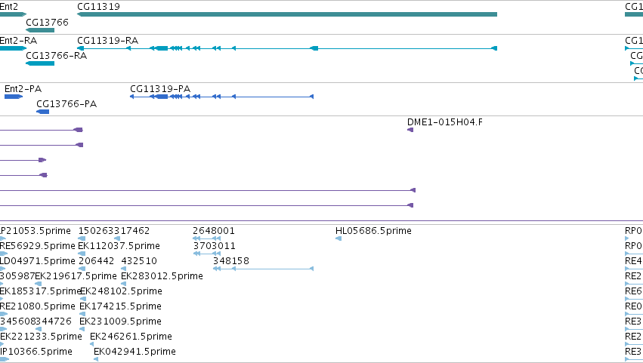Click the EK112037.5prime label
The image size is (643, 363).
point(119,246)
